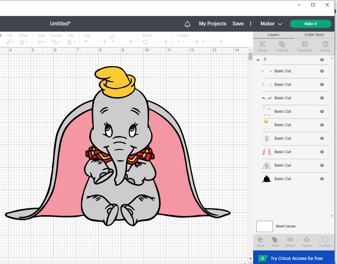
Task: Click the canvas vertical scrollbar
Action: pyautogui.click(x=250, y=56)
